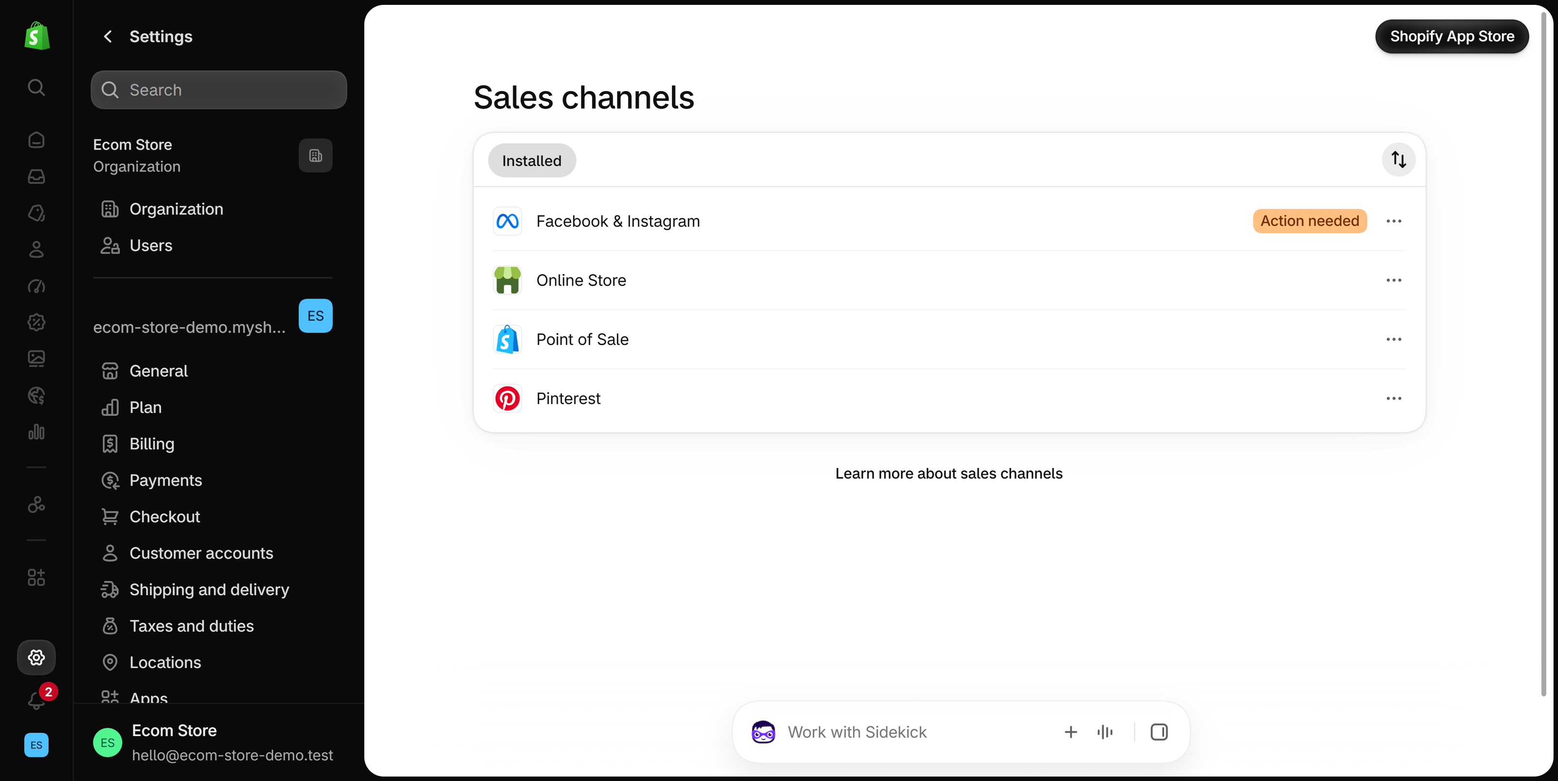Open more options for Pinterest

pos(1393,399)
